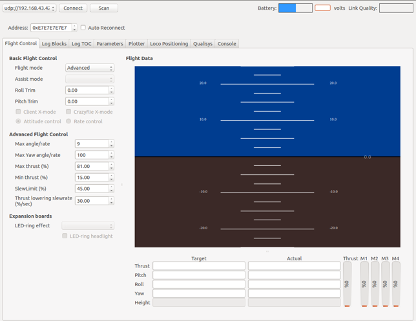Open the Console tab
The width and height of the screenshot is (416, 321).
click(x=227, y=44)
